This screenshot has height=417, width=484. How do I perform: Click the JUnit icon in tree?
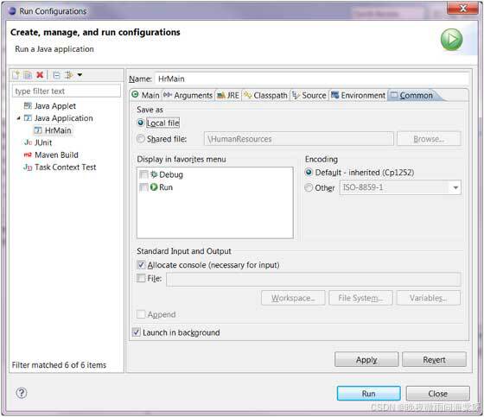(x=28, y=142)
